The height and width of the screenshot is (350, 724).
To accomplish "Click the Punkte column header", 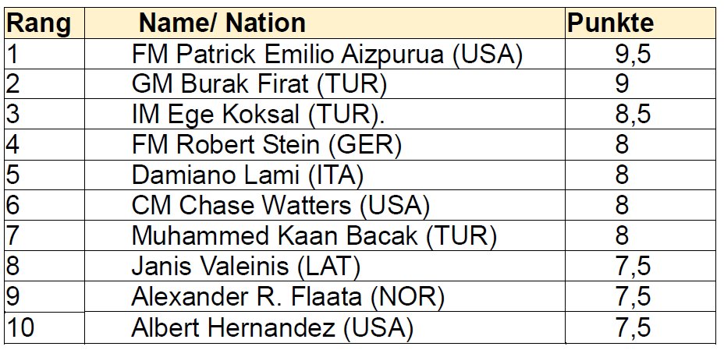I will [x=610, y=24].
